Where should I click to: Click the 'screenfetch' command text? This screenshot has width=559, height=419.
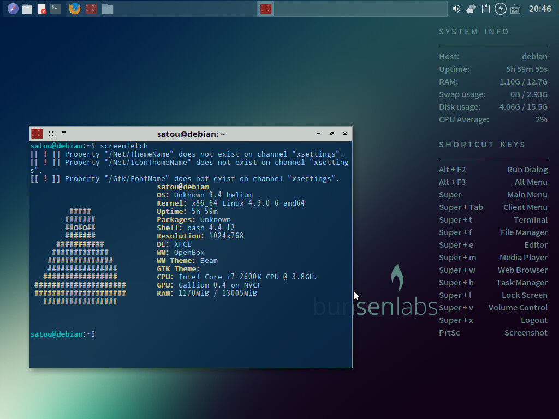click(x=124, y=146)
